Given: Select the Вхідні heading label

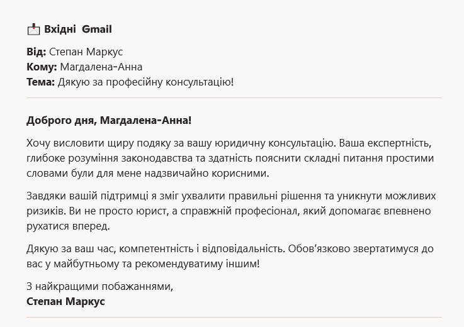Looking at the screenshot, I should click(x=60, y=30).
